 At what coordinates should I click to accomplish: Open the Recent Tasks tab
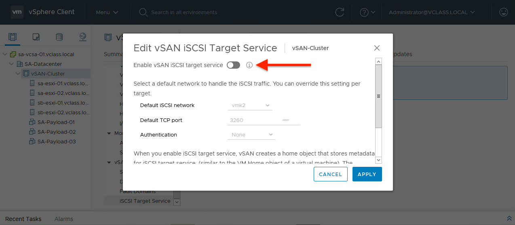[x=23, y=219]
